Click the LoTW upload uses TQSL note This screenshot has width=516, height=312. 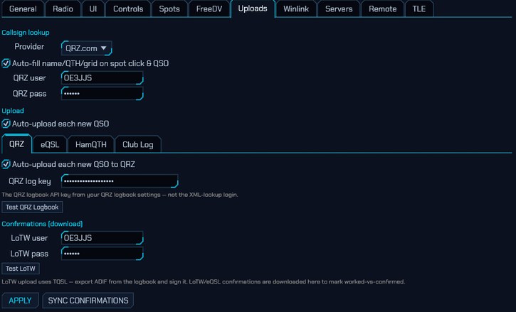click(204, 281)
